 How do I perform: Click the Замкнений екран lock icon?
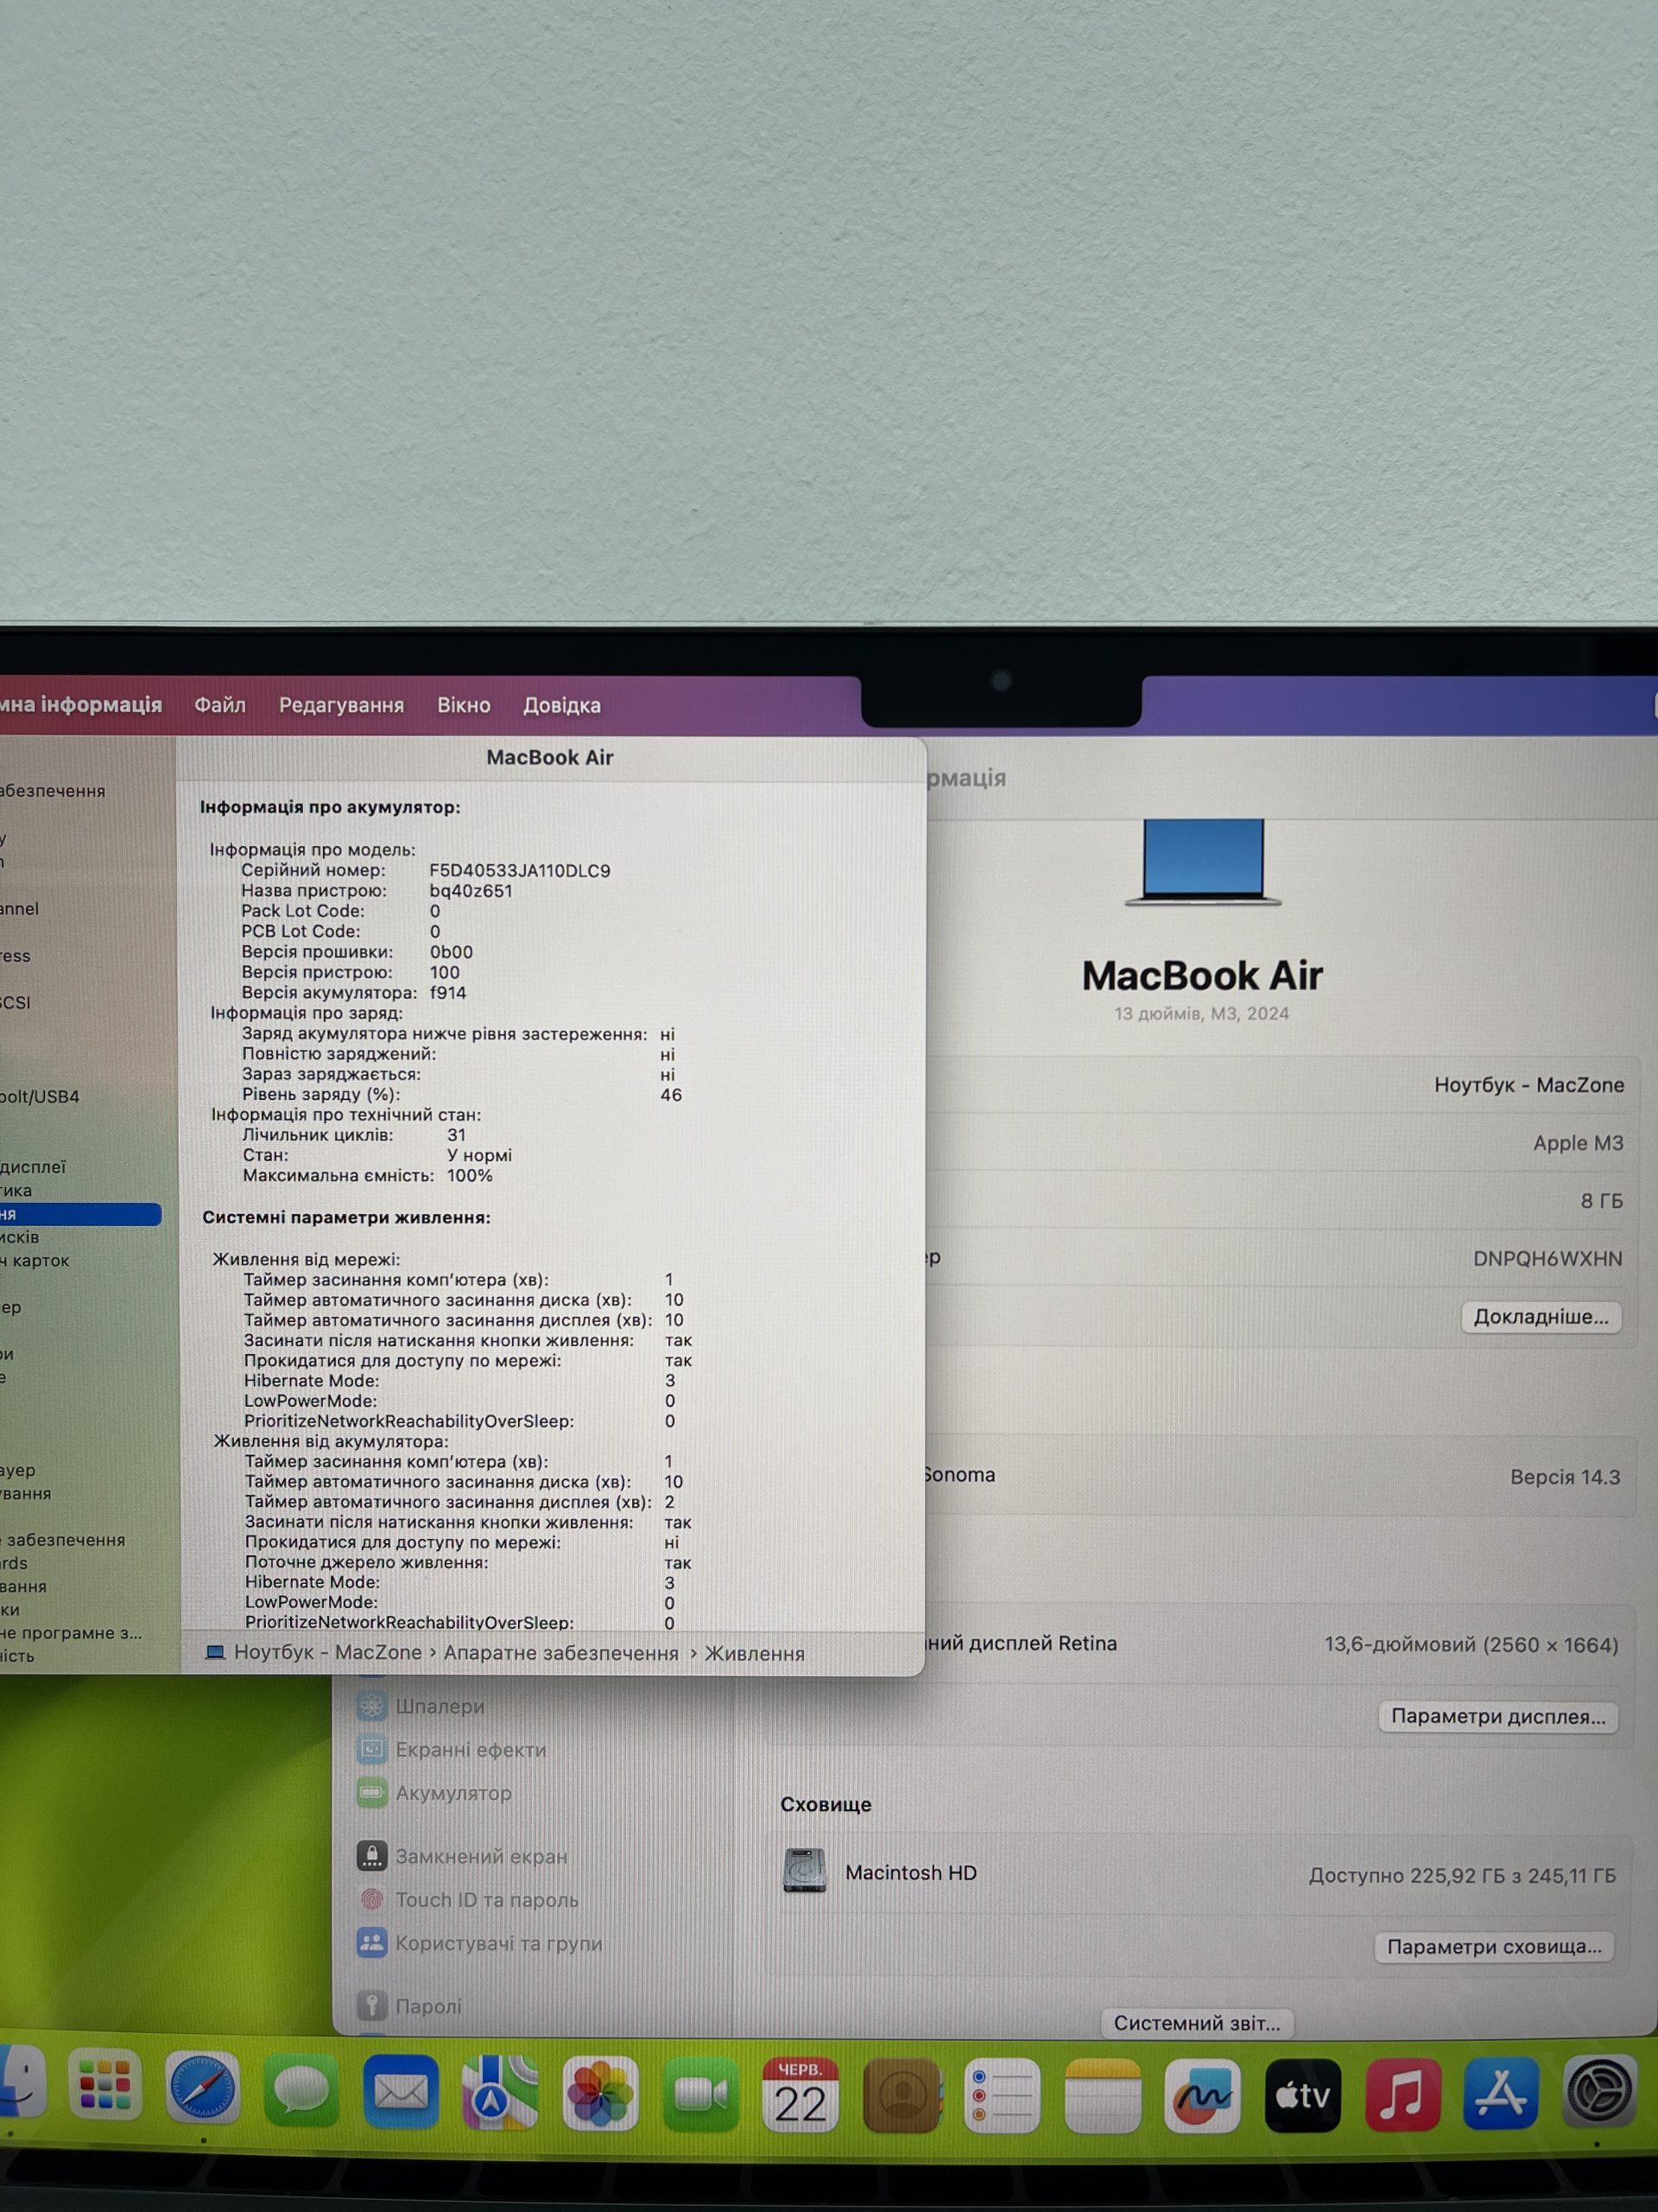click(372, 1856)
